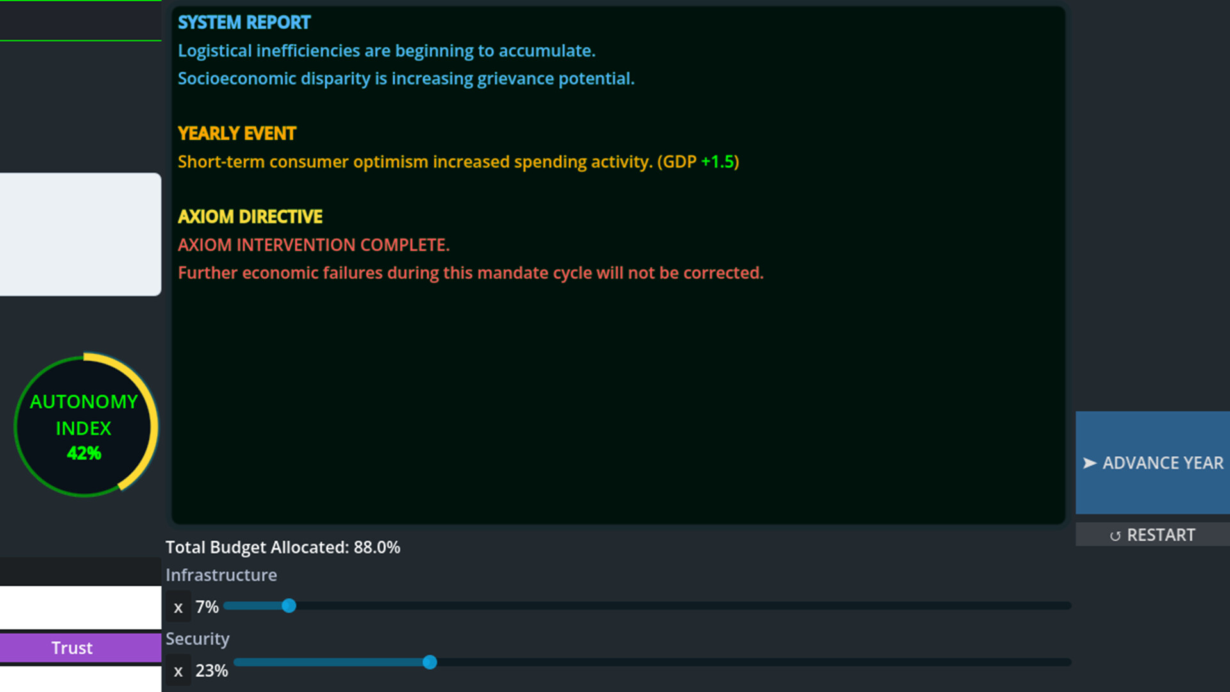Click the Restart circular arrow icon

click(x=1117, y=535)
